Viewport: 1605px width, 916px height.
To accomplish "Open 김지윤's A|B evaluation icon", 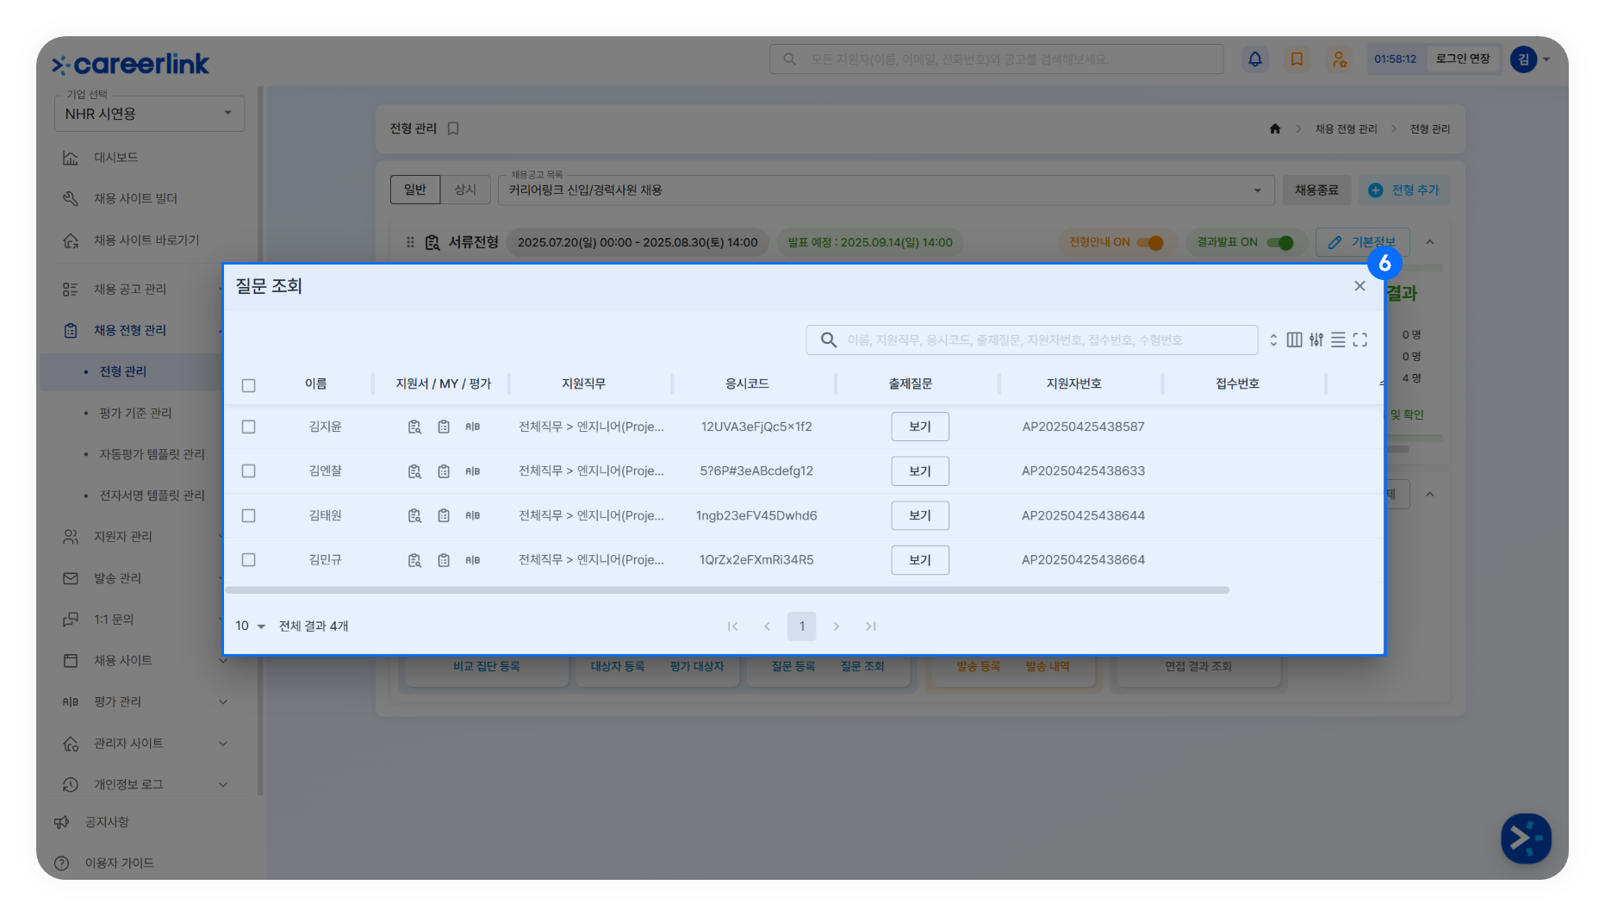I will (473, 427).
